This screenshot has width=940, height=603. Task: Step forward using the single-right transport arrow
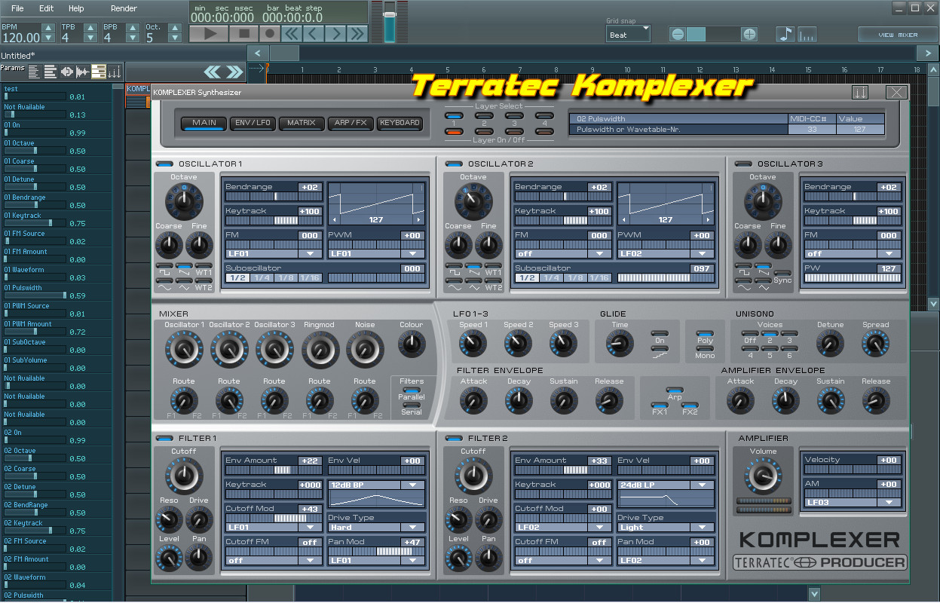[x=335, y=34]
